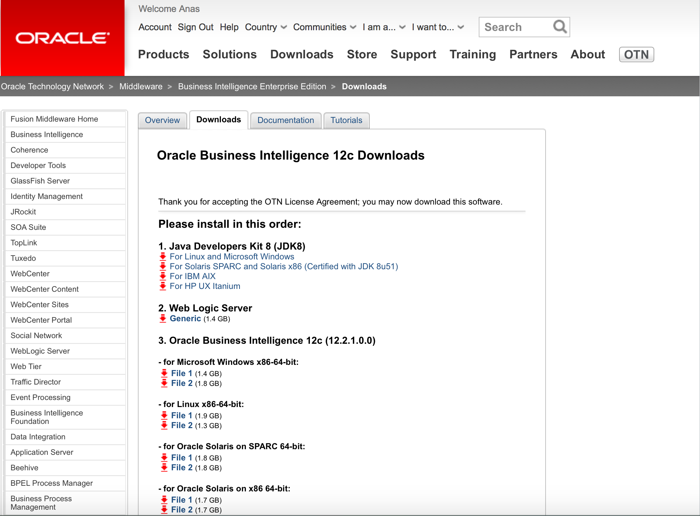Open SOA Suite in sidebar
Image resolution: width=700 pixels, height=516 pixels.
click(x=65, y=227)
